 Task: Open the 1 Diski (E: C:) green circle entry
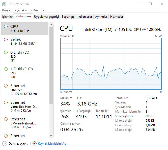[6, 69]
